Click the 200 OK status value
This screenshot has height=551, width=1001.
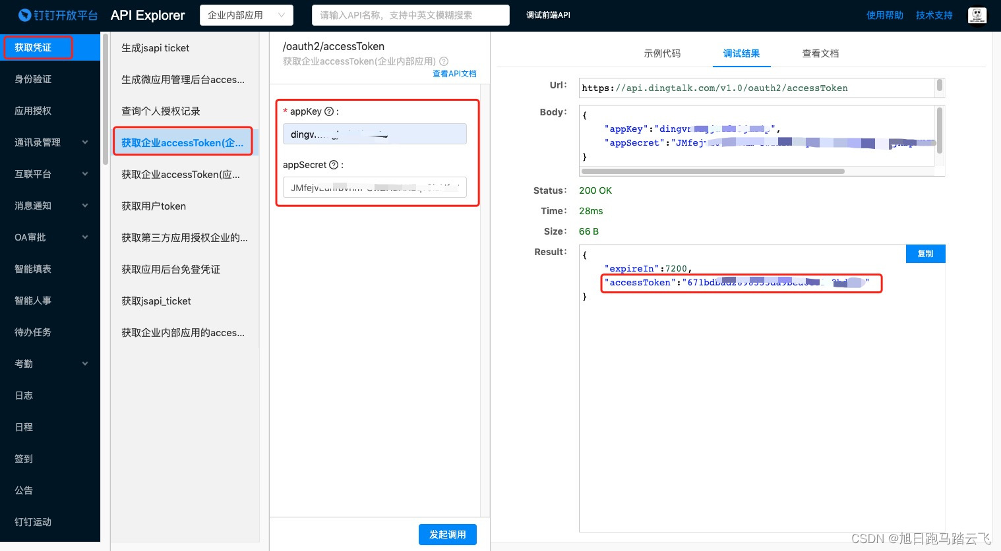(595, 190)
